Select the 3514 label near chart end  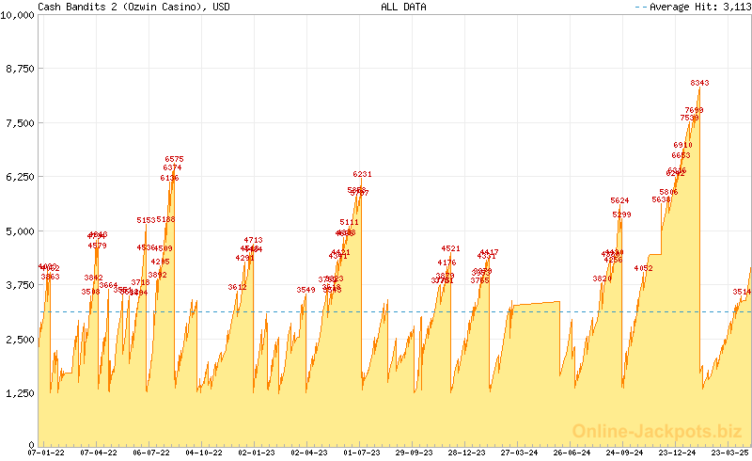tap(742, 292)
